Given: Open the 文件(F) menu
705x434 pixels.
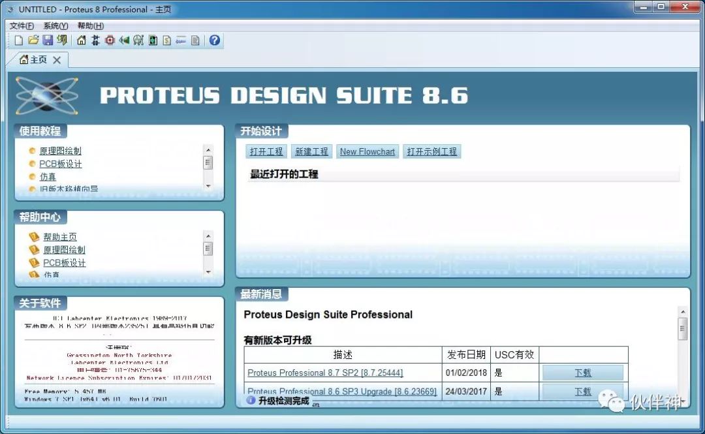Looking at the screenshot, I should point(22,25).
